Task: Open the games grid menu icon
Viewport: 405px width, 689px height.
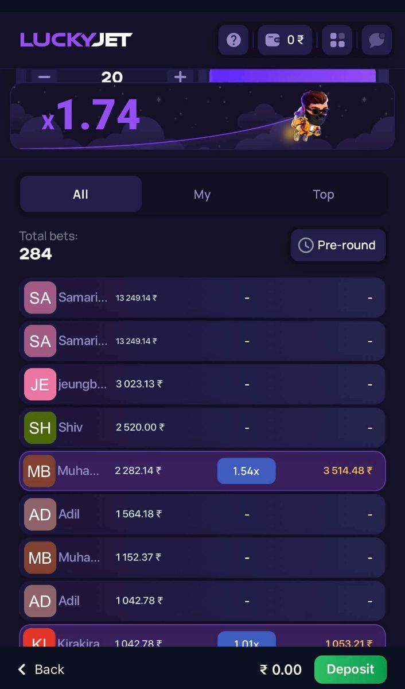Action: [337, 40]
